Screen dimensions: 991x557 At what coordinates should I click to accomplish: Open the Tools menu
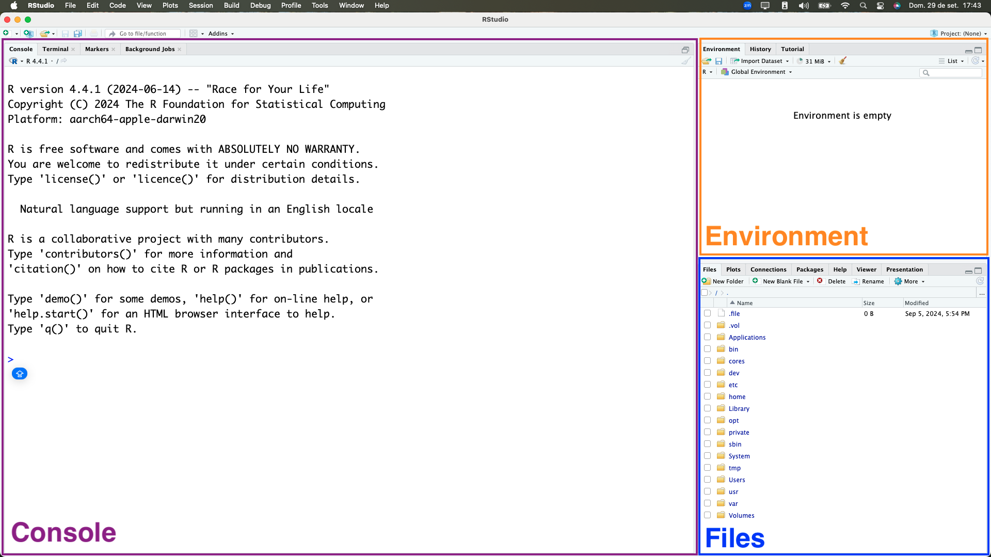point(319,6)
